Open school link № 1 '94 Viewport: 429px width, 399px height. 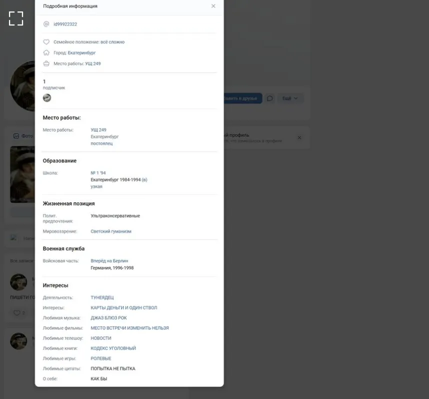coord(98,173)
